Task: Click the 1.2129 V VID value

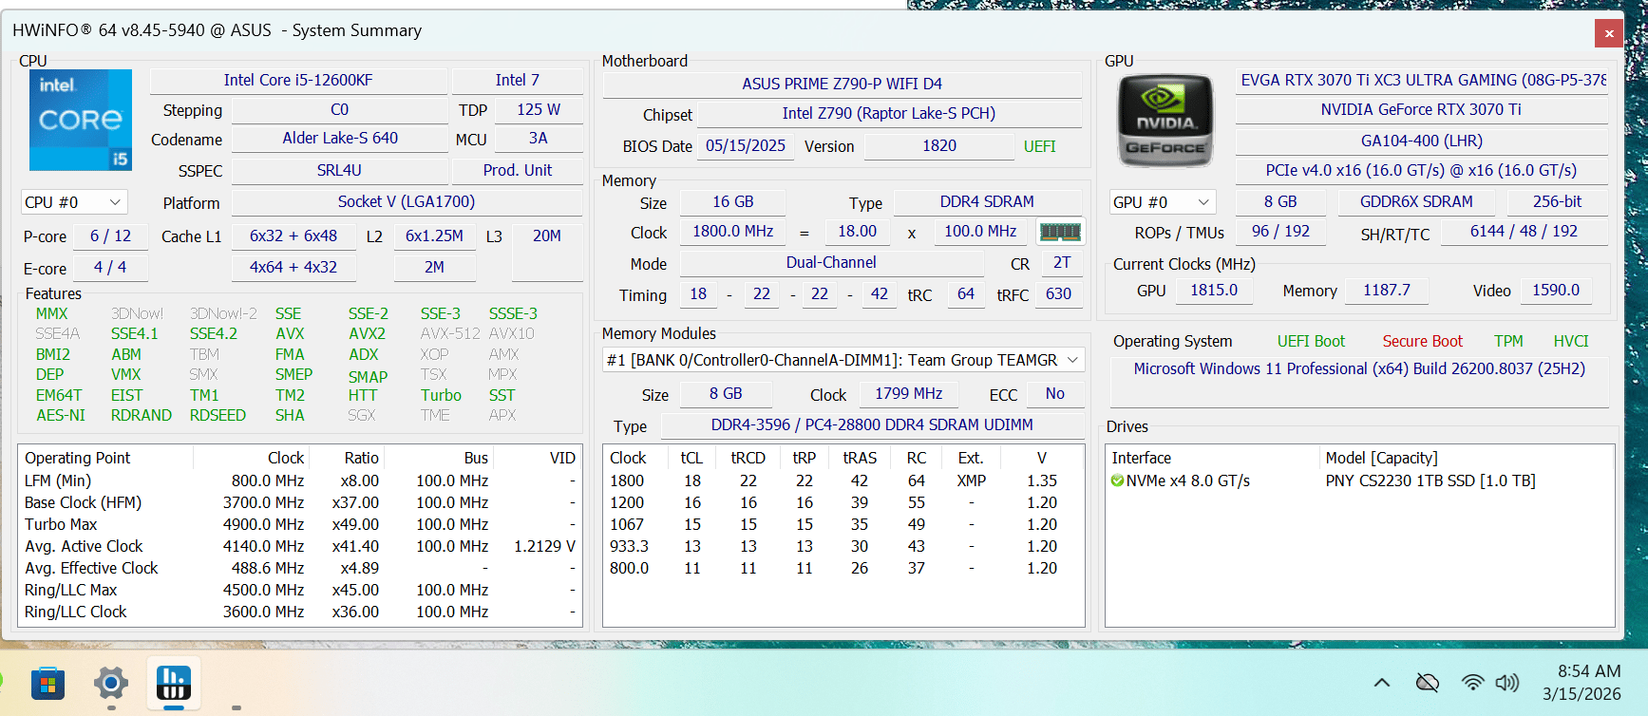Action: [544, 546]
